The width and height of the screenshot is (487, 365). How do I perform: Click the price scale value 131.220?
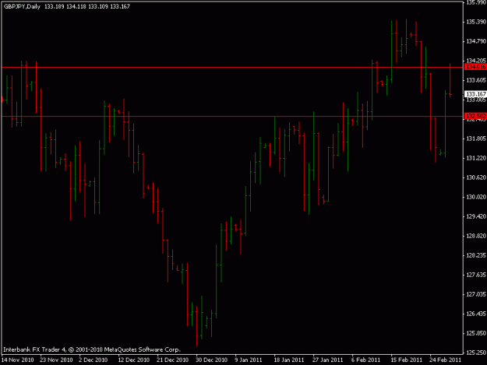pyautogui.click(x=476, y=158)
